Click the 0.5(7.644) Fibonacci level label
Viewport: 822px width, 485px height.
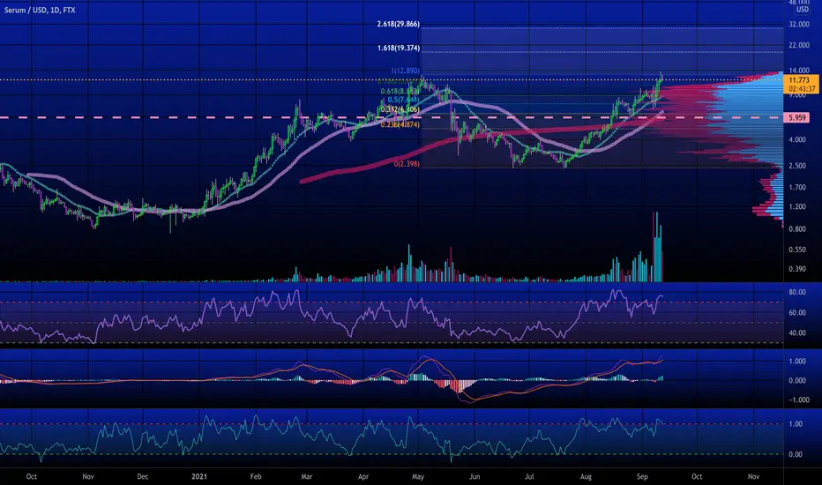[x=403, y=100]
